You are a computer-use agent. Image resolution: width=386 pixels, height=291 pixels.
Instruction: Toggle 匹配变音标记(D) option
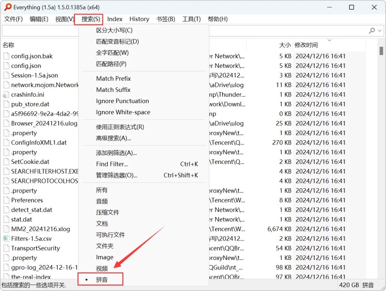pos(144,41)
